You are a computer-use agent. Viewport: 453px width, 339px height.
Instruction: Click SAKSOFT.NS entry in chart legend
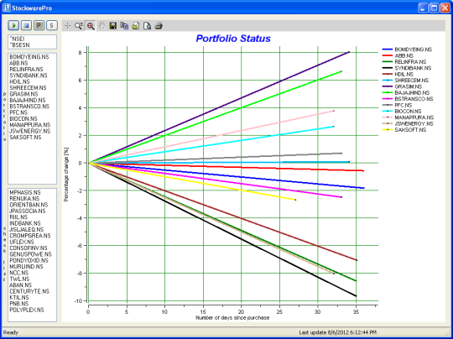(x=404, y=130)
